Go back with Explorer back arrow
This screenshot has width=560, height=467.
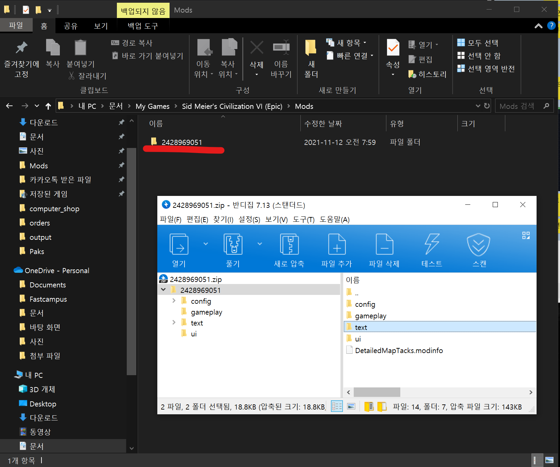[10, 106]
